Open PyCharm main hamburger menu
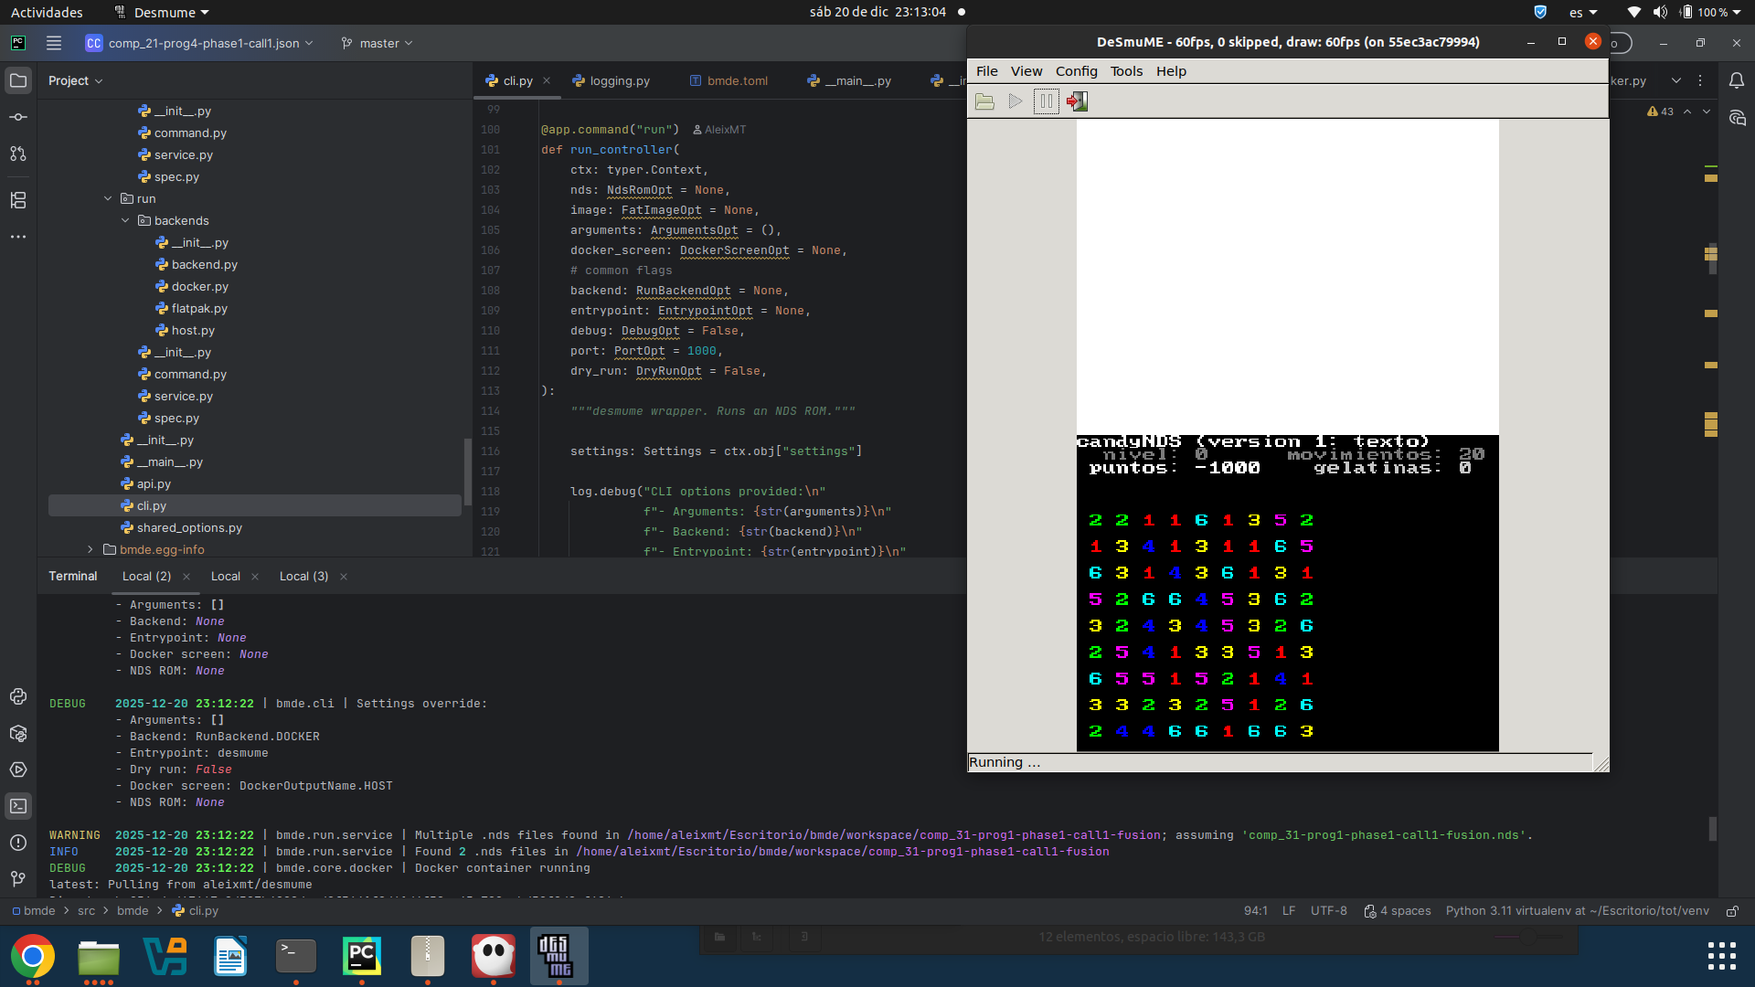 click(54, 43)
